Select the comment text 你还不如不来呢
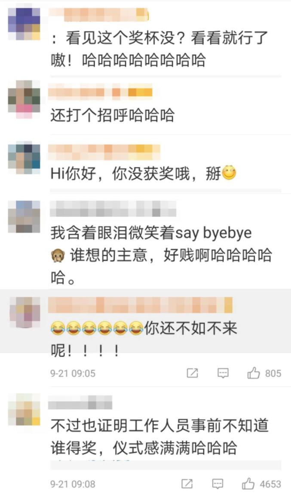Screen dimensions: 291x494 [144, 339]
